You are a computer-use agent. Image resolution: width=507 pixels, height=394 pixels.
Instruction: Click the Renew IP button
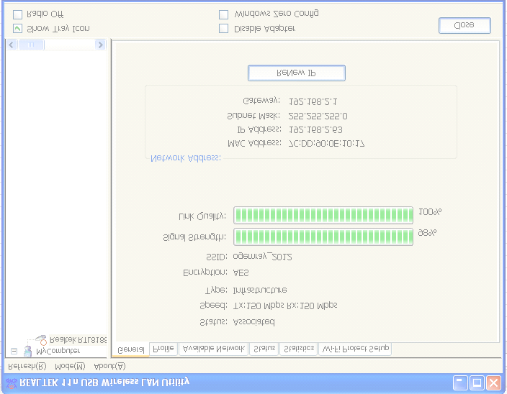(x=297, y=73)
